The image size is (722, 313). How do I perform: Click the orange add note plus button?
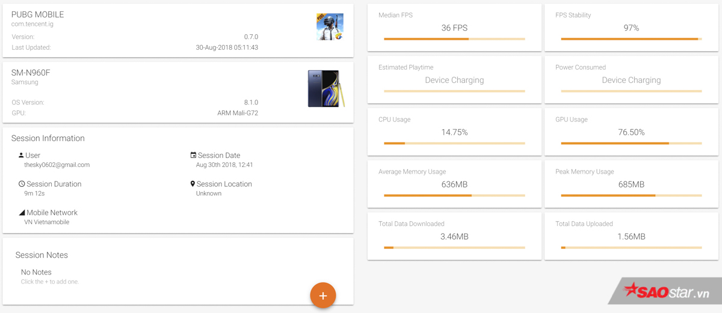(x=323, y=295)
